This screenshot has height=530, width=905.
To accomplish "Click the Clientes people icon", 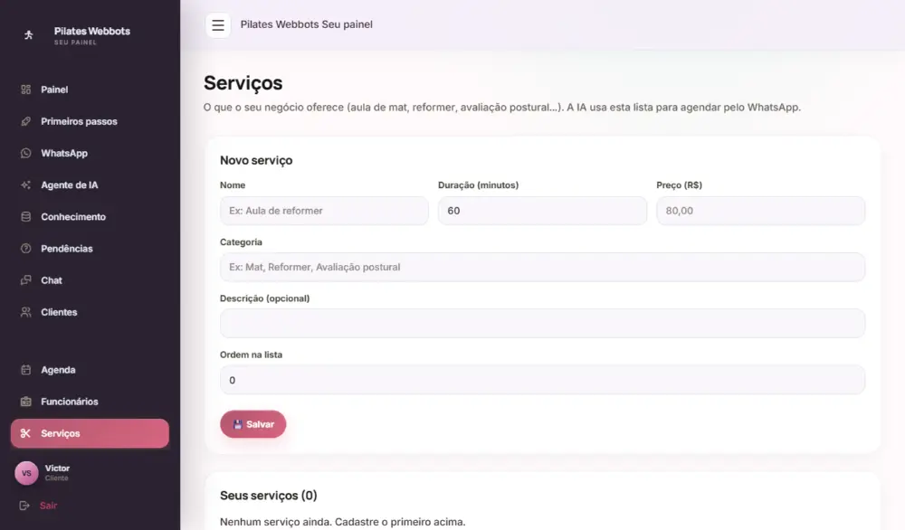I will (x=26, y=312).
